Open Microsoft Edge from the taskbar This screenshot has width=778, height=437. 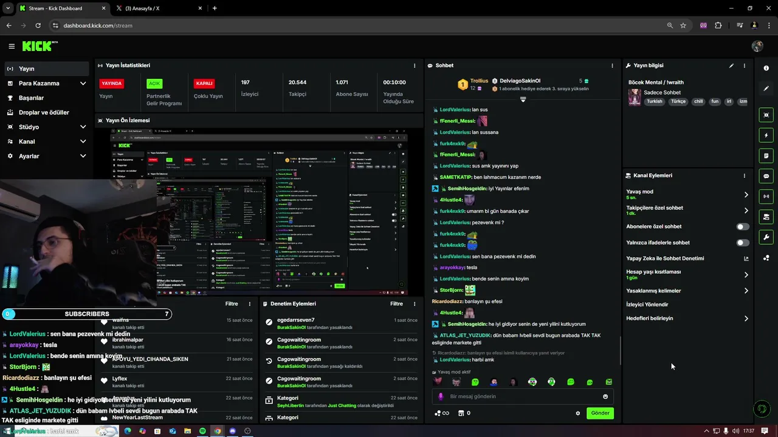(128, 431)
